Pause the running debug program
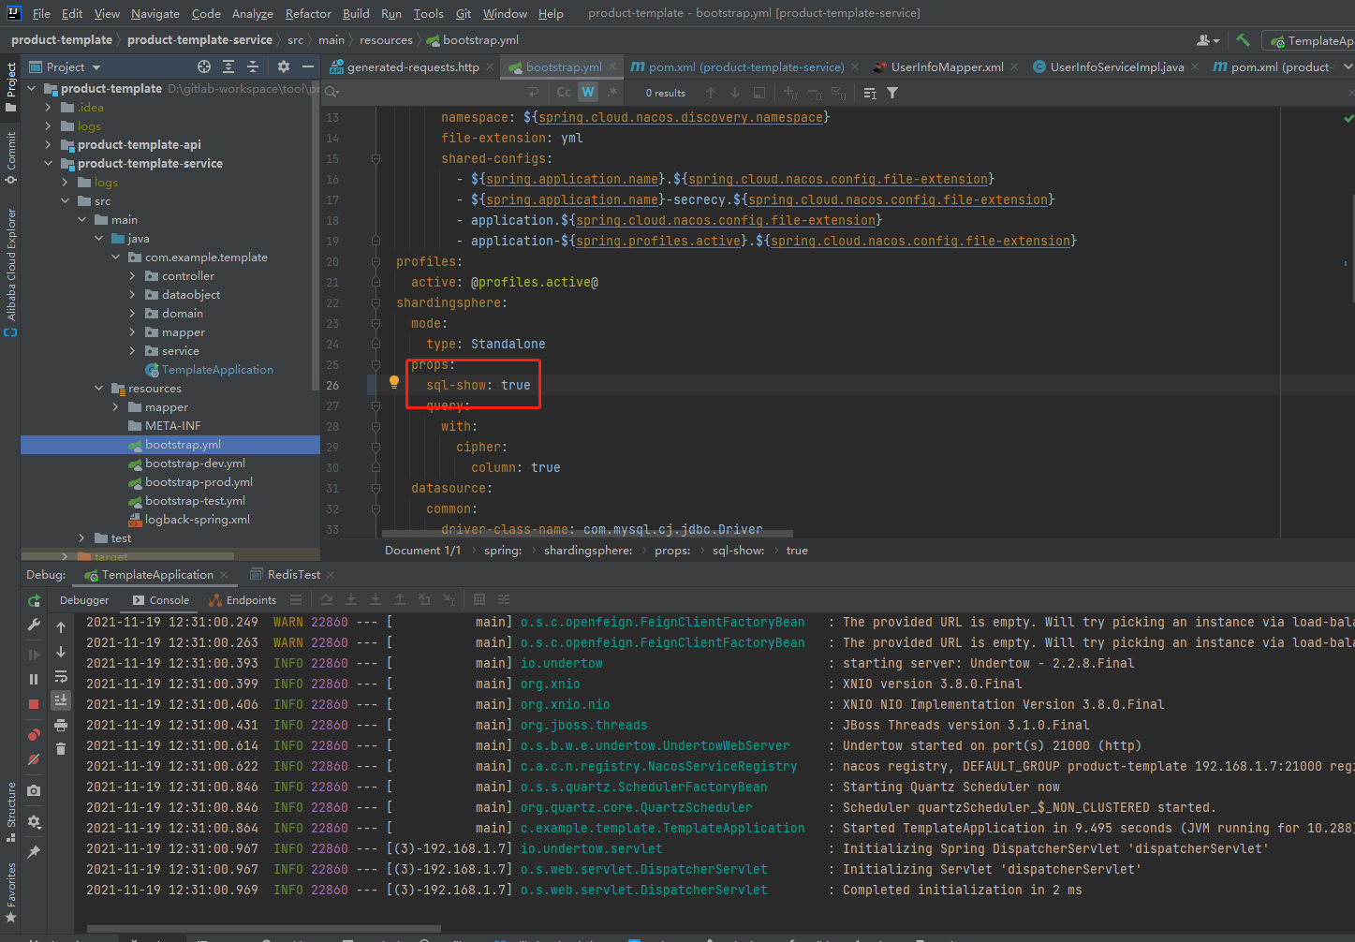This screenshot has width=1355, height=942. pyautogui.click(x=35, y=679)
